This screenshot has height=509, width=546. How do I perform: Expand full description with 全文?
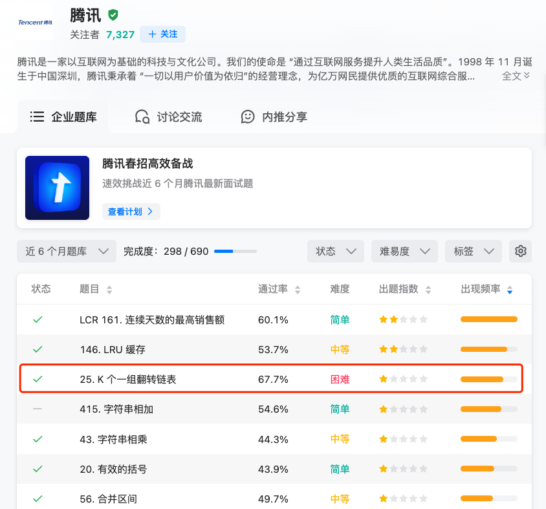516,76
